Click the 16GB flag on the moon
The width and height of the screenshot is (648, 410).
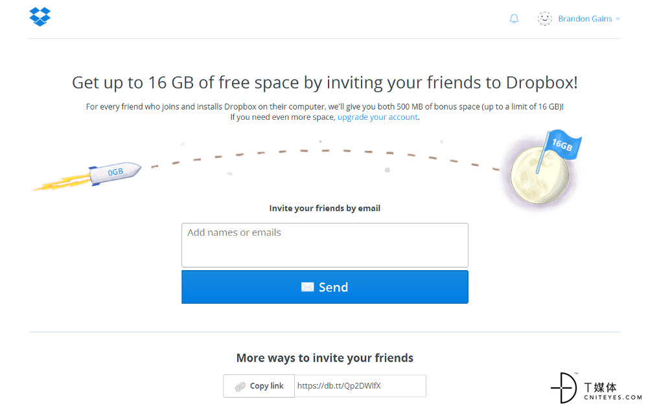pyautogui.click(x=561, y=146)
